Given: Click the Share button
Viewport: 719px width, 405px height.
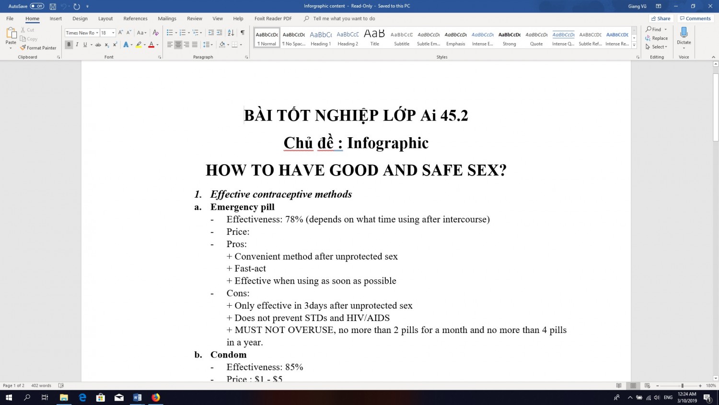Looking at the screenshot, I should pos(661,19).
